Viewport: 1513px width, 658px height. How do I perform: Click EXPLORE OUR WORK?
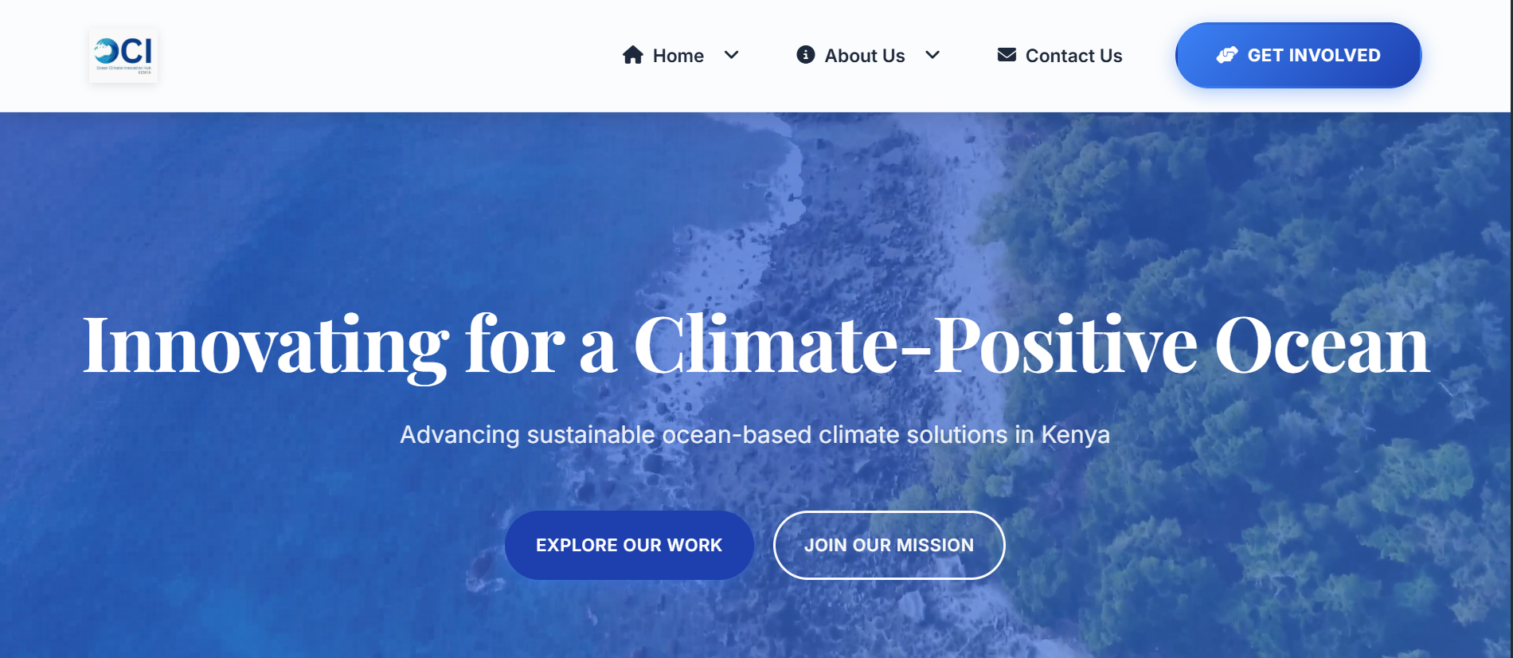[x=628, y=545]
